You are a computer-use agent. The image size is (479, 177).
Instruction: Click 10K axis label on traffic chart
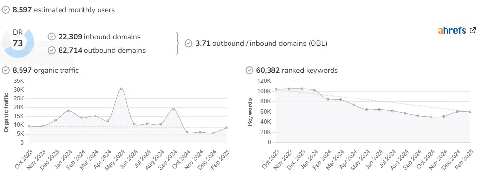pos(19,125)
